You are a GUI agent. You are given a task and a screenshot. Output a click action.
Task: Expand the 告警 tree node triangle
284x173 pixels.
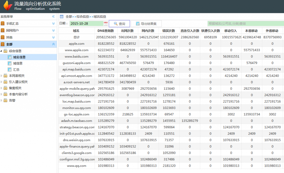1,100
